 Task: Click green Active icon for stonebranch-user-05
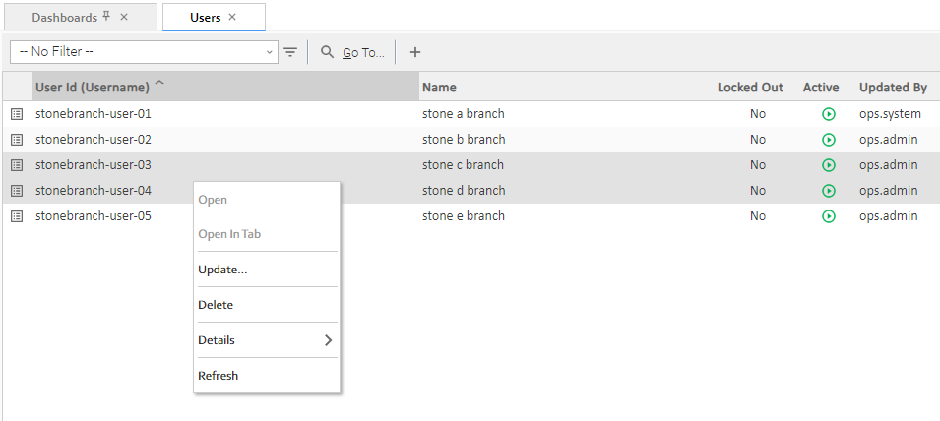tap(828, 216)
